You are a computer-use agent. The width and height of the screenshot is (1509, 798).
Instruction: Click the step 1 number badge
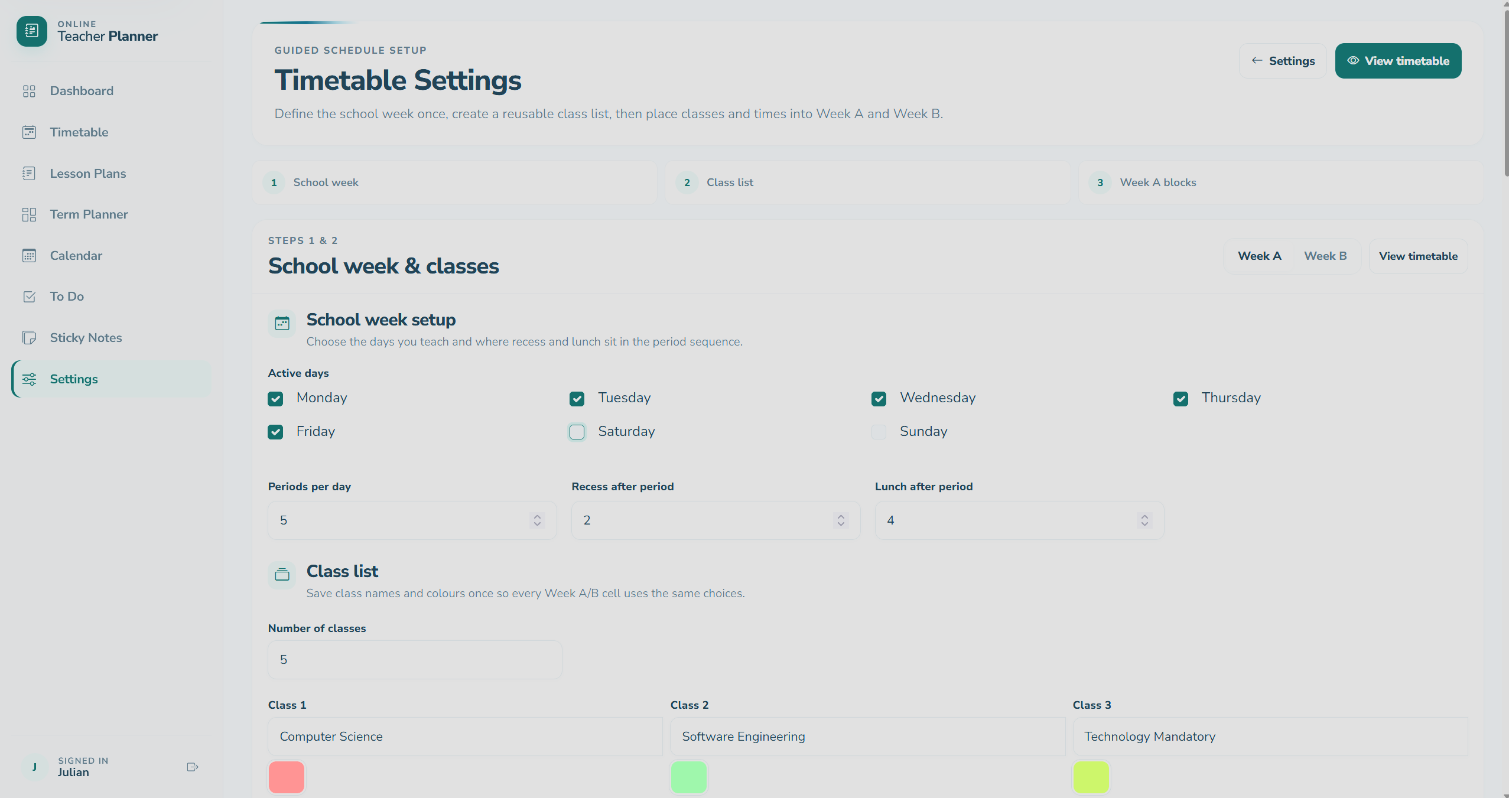274,183
